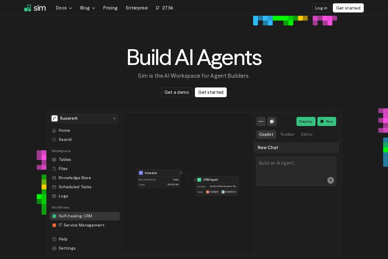Viewport: 388px width, 259px height.
Task: Open Settings via the gear icon
Action: click(54, 248)
